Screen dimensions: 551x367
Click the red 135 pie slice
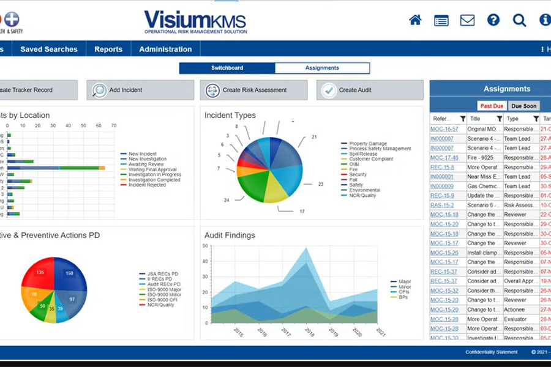pyautogui.click(x=39, y=274)
